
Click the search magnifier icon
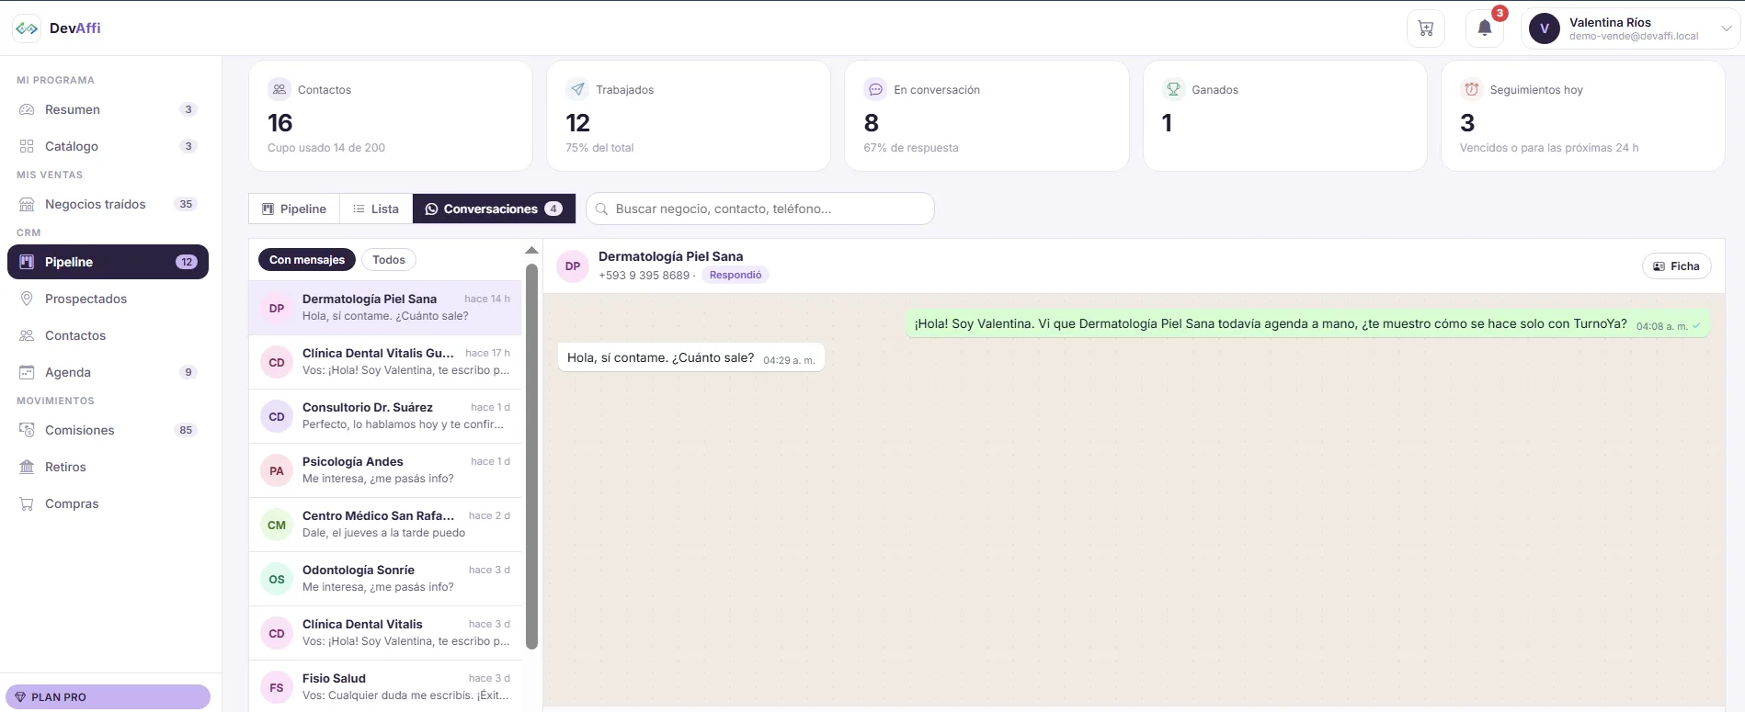tap(601, 209)
